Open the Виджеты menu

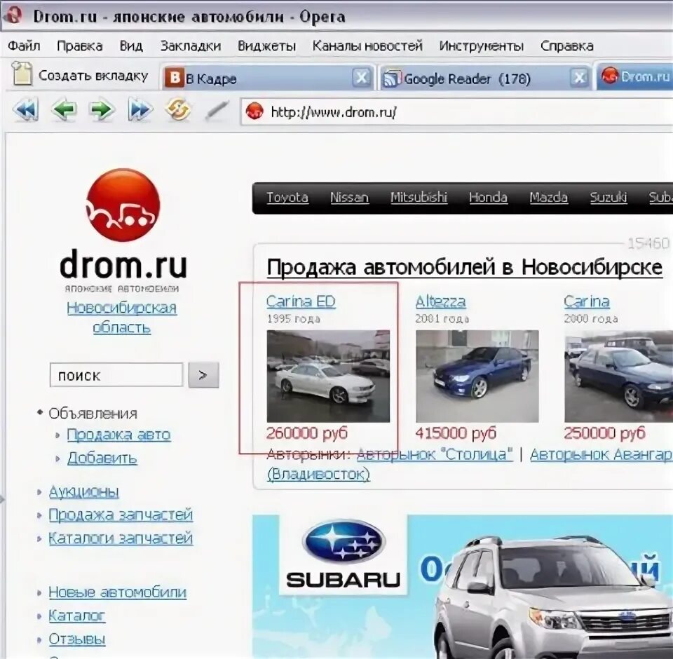pyautogui.click(x=266, y=46)
